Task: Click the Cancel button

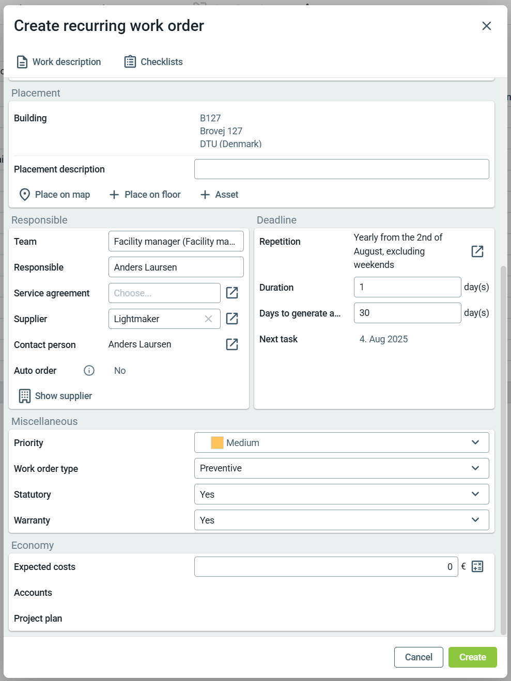Action: click(x=418, y=657)
